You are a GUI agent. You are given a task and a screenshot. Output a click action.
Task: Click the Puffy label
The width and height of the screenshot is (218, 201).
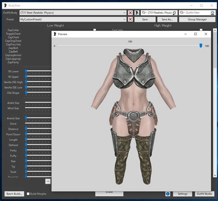pos(13,156)
